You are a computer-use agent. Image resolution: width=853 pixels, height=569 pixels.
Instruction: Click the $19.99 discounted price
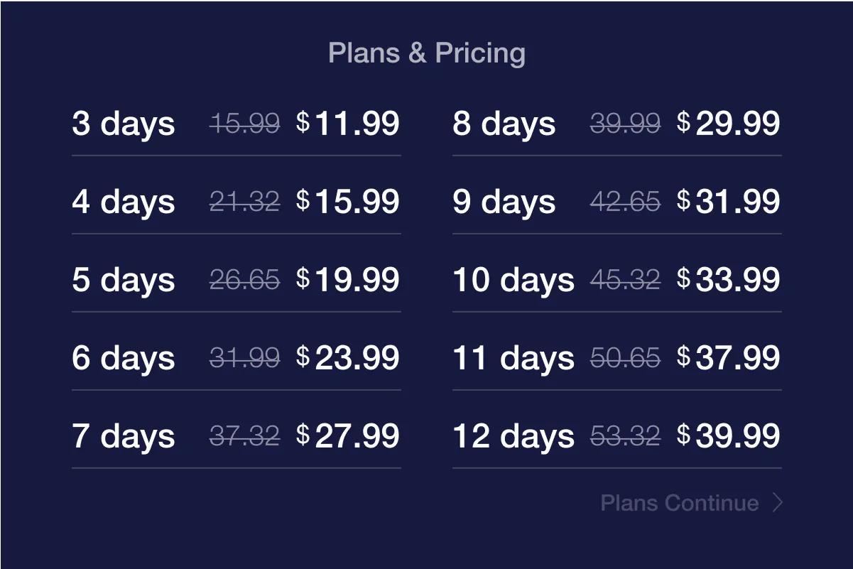tap(348, 280)
